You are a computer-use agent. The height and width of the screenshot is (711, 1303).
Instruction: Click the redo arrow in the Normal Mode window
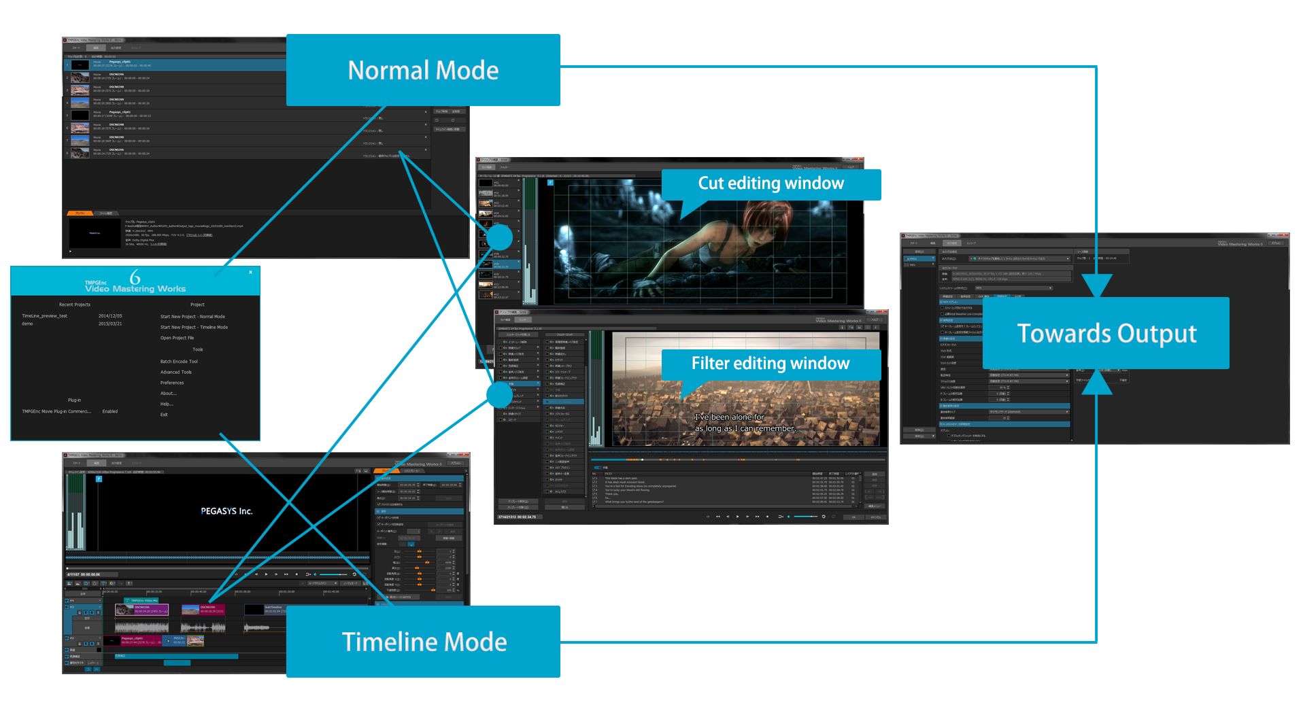pos(453,120)
